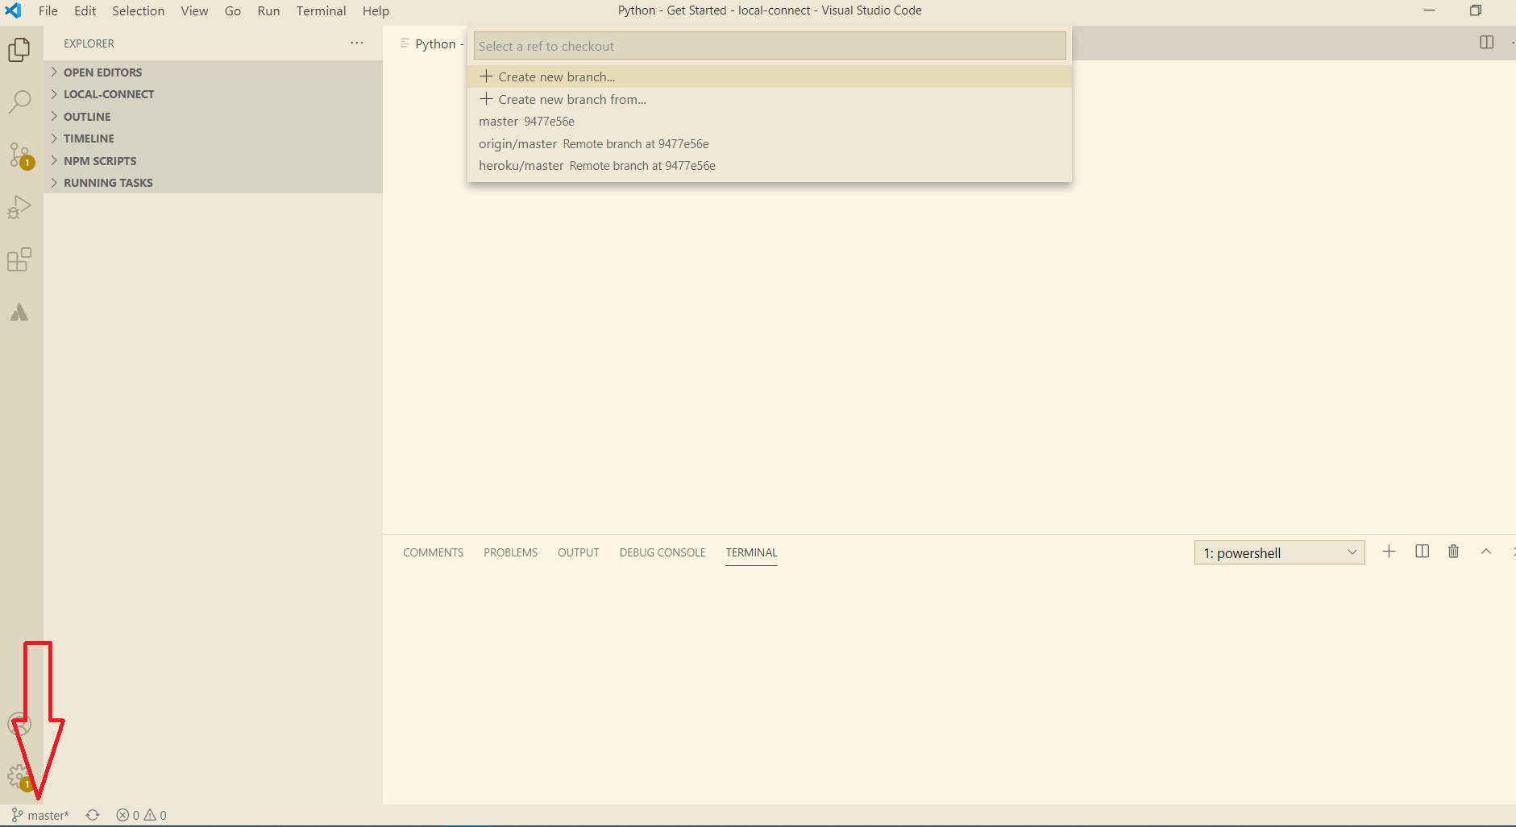
Task: Select Create new branch from... option
Action: point(770,99)
